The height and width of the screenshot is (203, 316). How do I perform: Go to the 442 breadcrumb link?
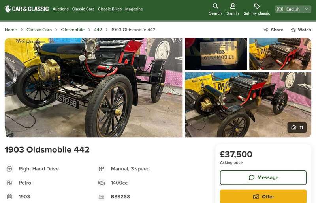click(x=98, y=30)
